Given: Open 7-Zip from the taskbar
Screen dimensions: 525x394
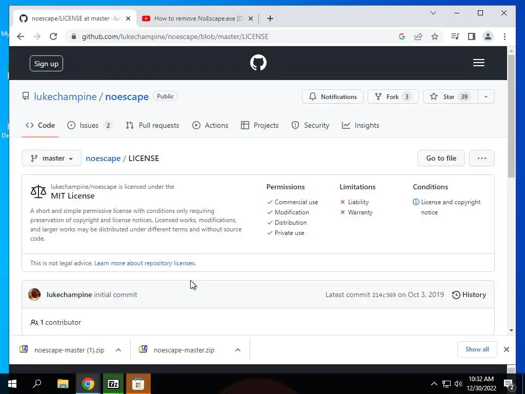Looking at the screenshot, I should coord(113,384).
